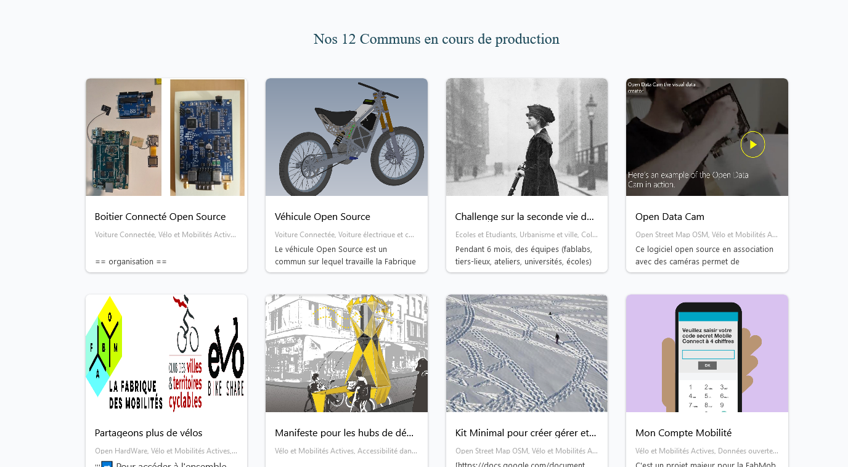Open the Mon Compte Mobilité phone image
848x467 pixels.
[x=707, y=353]
